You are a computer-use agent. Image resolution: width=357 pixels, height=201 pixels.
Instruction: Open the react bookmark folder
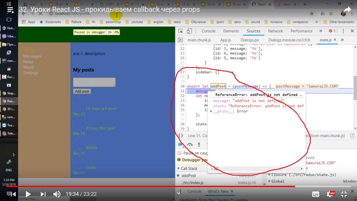point(174,22)
